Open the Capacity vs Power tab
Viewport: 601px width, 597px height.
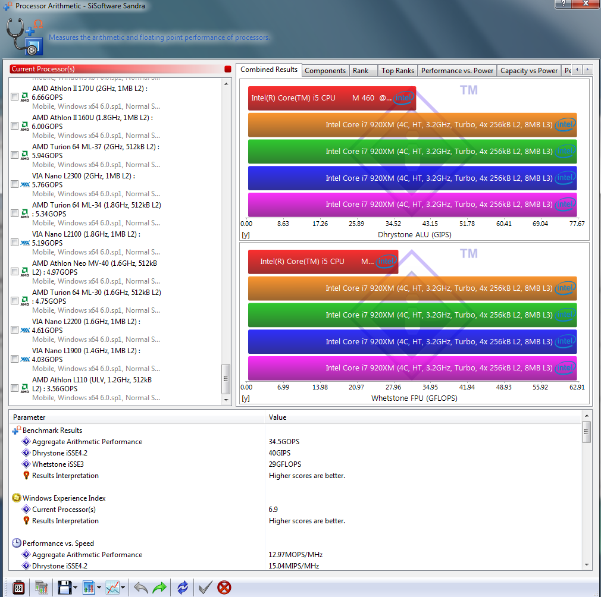click(529, 70)
